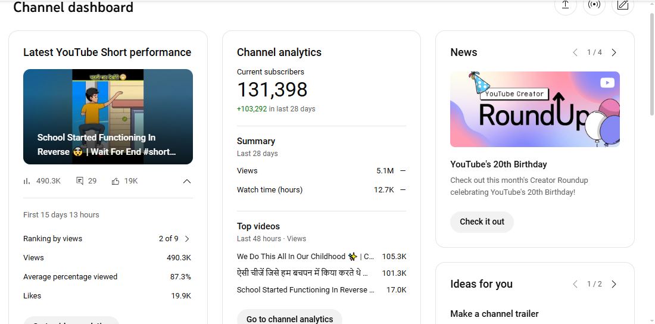655x324 pixels.
Task: Click the Check it out button
Action: (x=482, y=222)
